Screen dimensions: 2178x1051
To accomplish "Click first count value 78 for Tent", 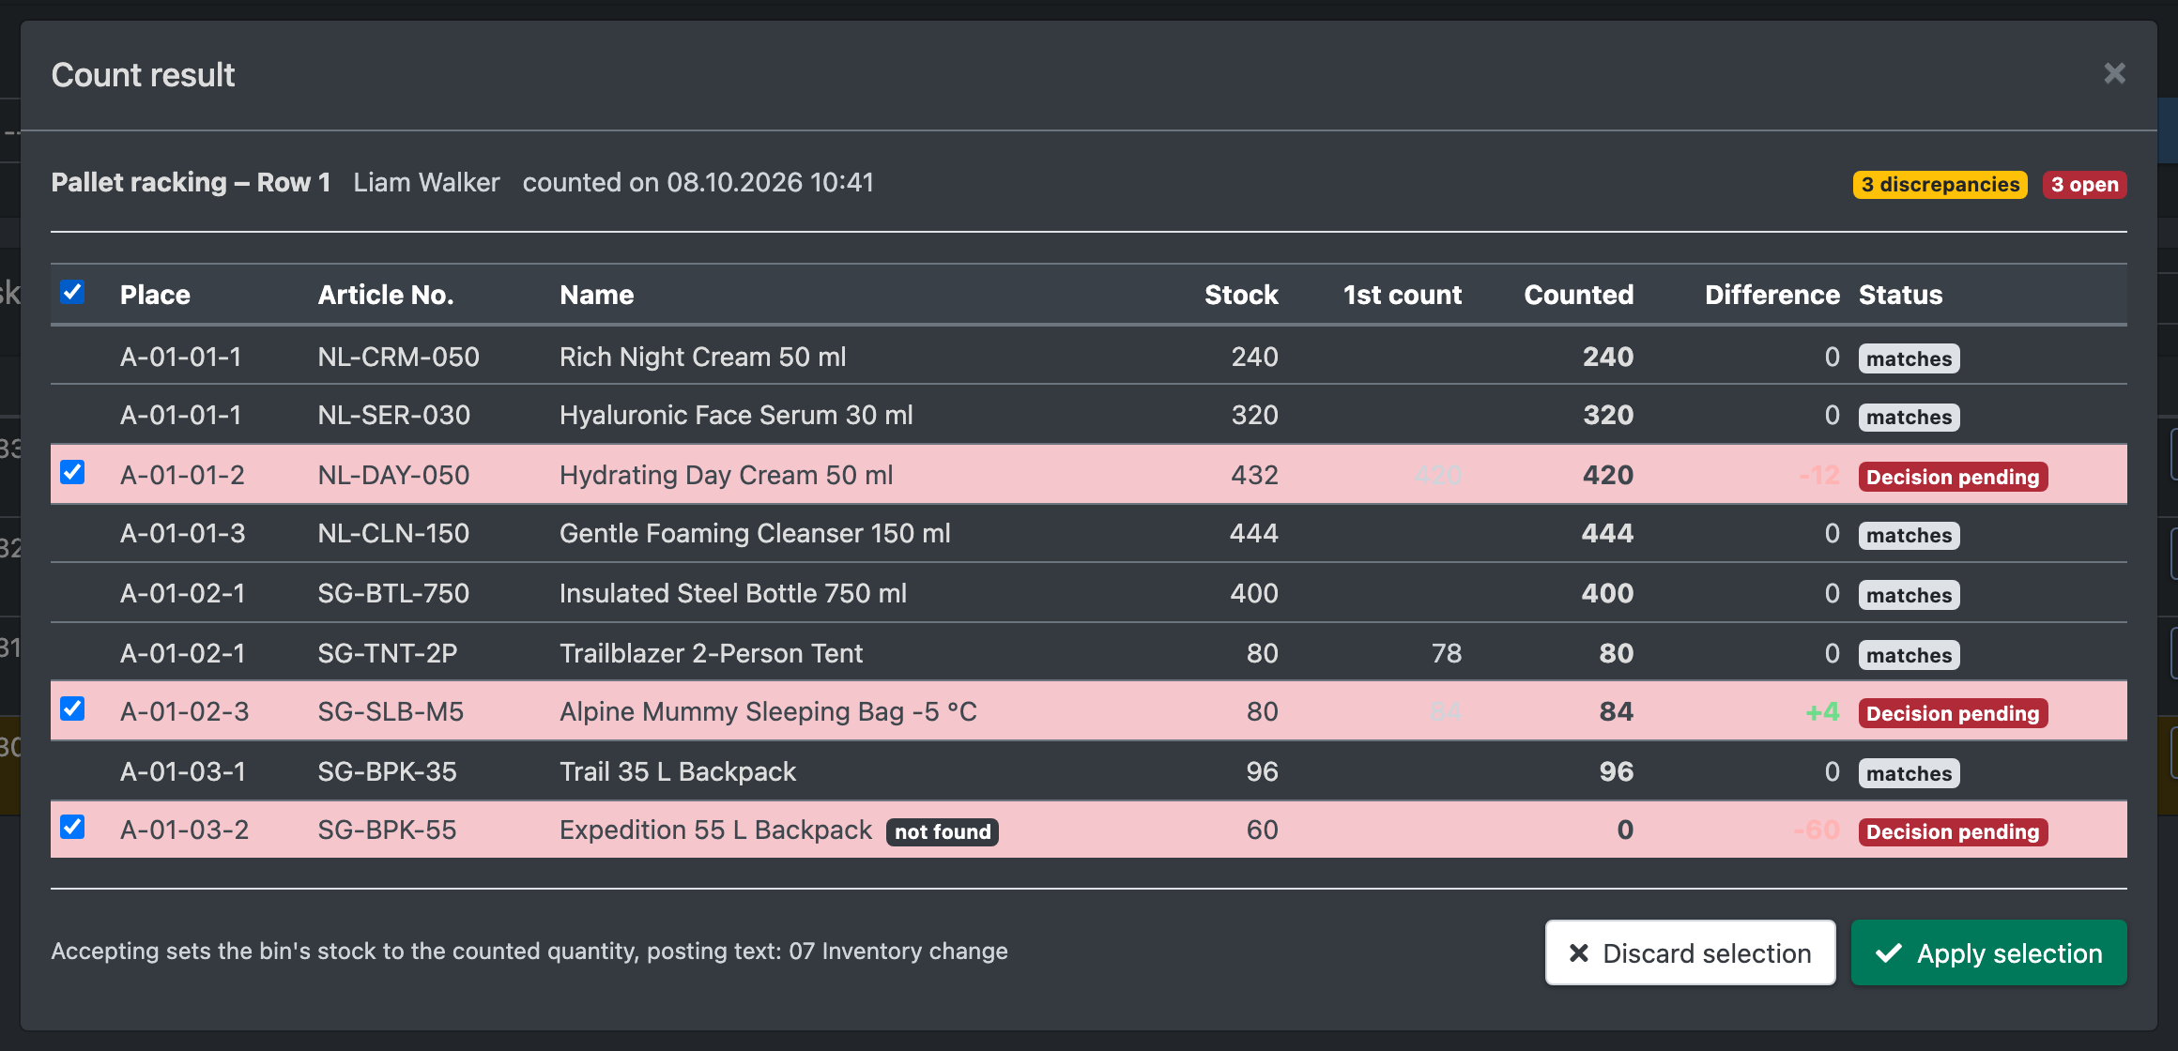I will [1447, 653].
